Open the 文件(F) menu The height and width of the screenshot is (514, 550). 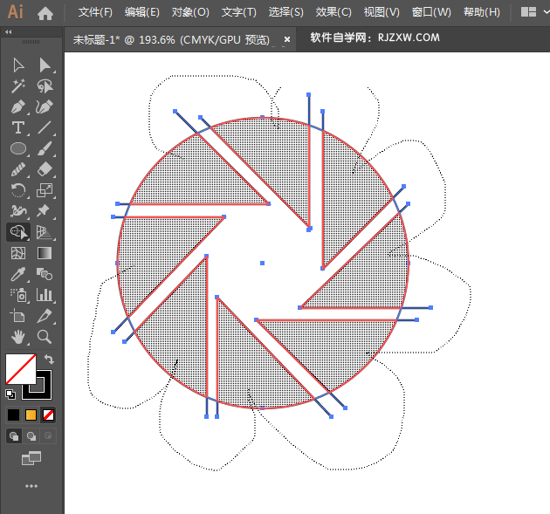[x=95, y=12]
